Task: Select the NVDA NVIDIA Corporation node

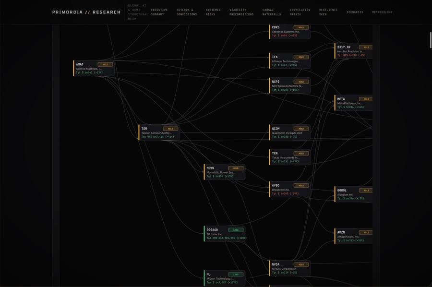Action: (x=290, y=268)
